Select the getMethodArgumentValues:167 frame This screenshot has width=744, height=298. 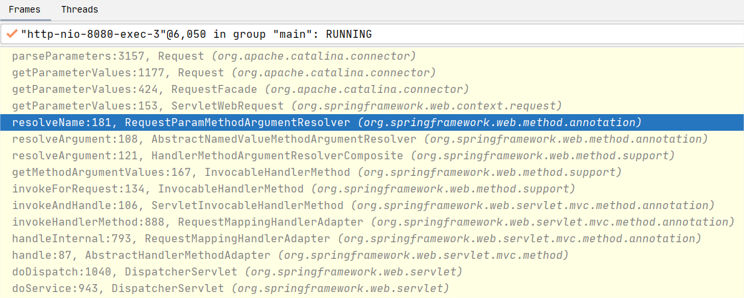point(317,173)
